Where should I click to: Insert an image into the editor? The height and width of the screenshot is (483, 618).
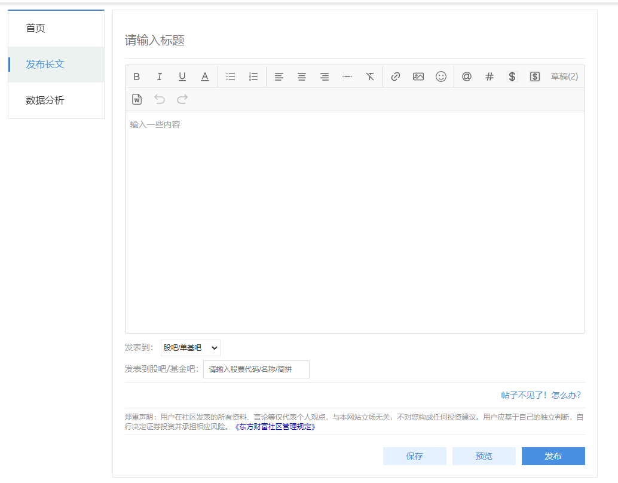click(418, 77)
